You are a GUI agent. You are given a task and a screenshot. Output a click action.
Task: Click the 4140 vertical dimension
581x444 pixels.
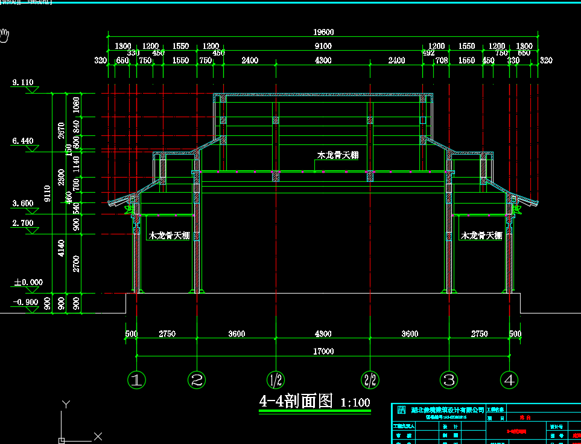coord(62,248)
